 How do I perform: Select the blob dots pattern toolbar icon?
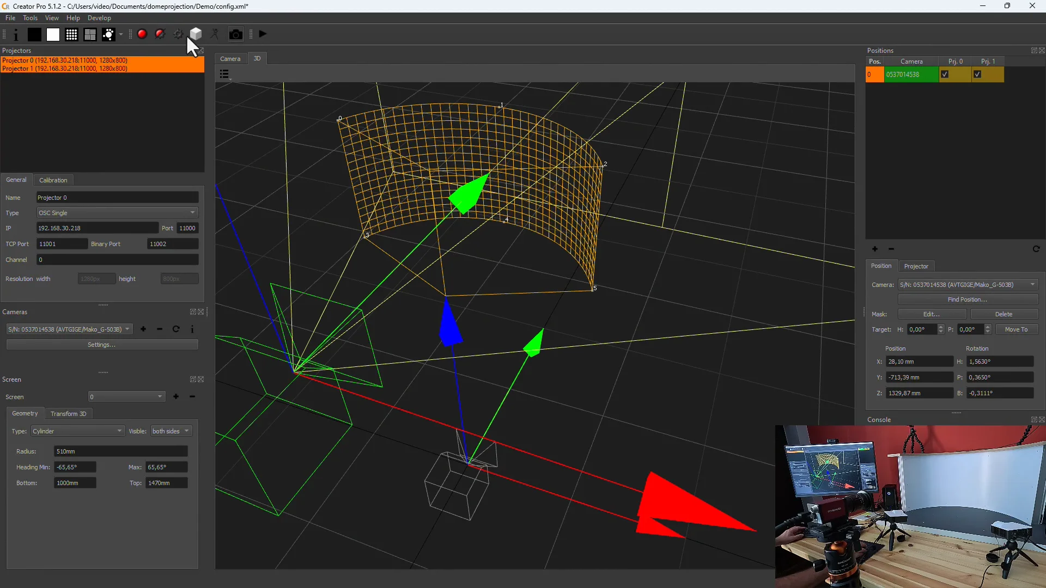(108, 34)
